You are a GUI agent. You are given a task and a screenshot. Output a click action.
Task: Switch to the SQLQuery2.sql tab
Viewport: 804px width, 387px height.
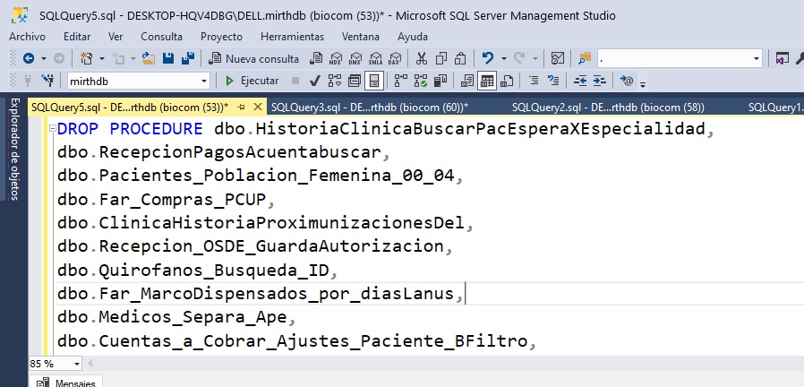pos(608,107)
